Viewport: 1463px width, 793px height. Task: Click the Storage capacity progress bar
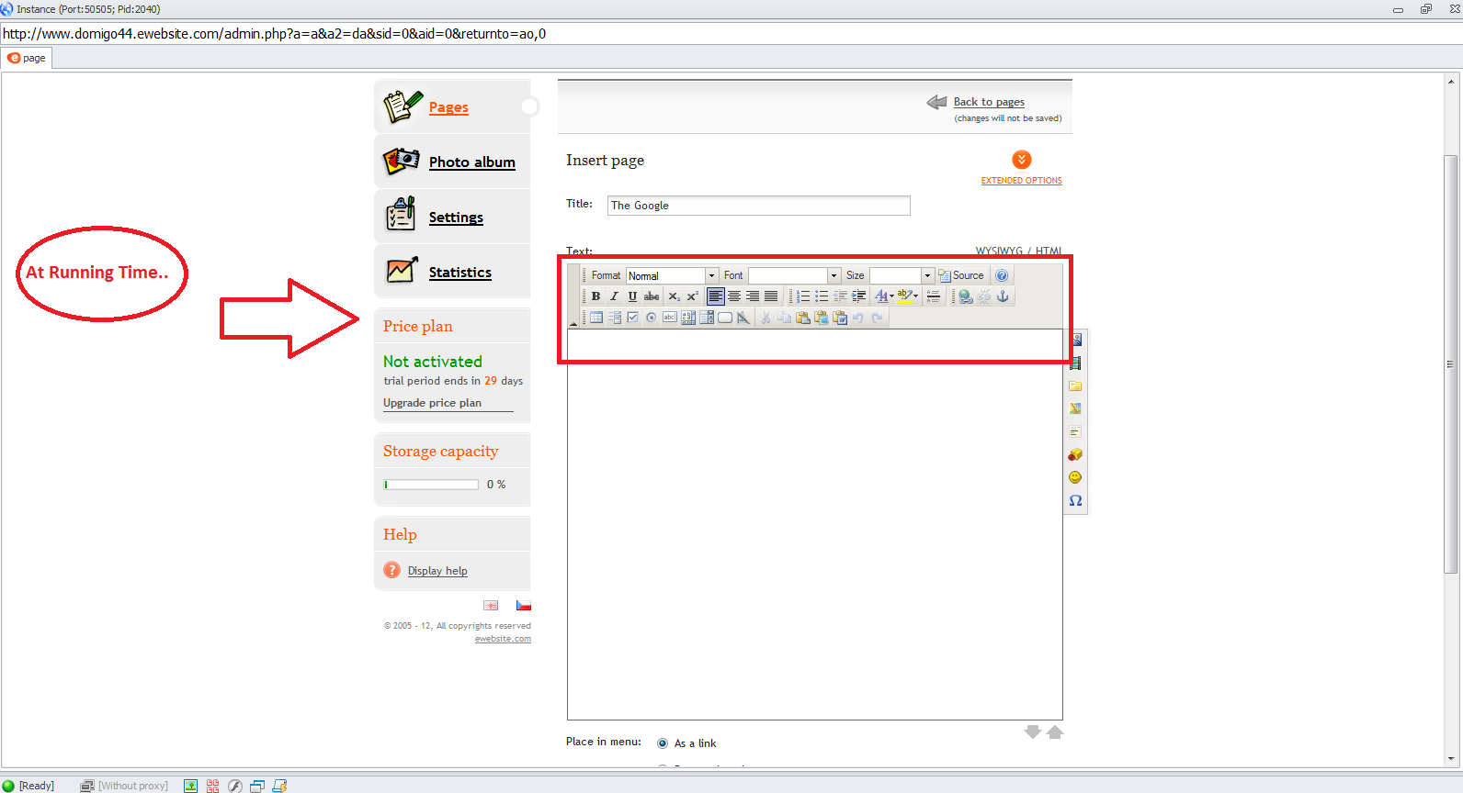(431, 485)
